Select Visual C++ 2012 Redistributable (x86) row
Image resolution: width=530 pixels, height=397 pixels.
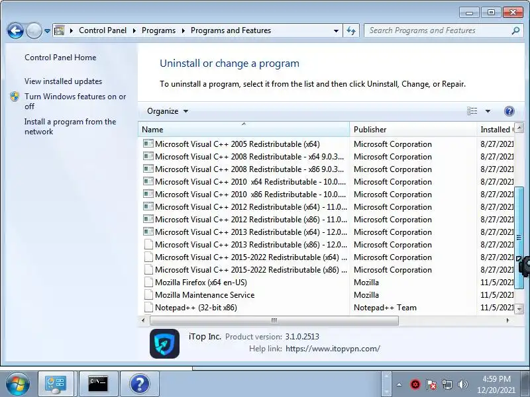(326, 220)
